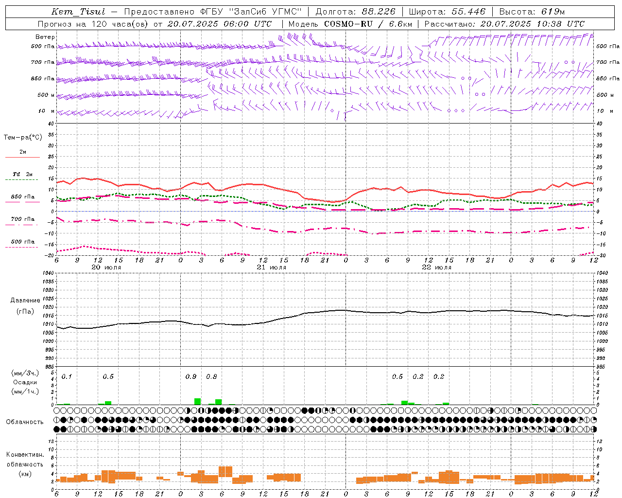Click the computed time Рассчитано: 20.07.2025 10:38 UTC
Screen dimensions: 622x498
pyautogui.click(x=504, y=24)
